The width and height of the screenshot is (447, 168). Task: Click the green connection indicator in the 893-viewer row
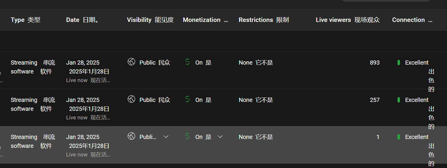(x=399, y=63)
